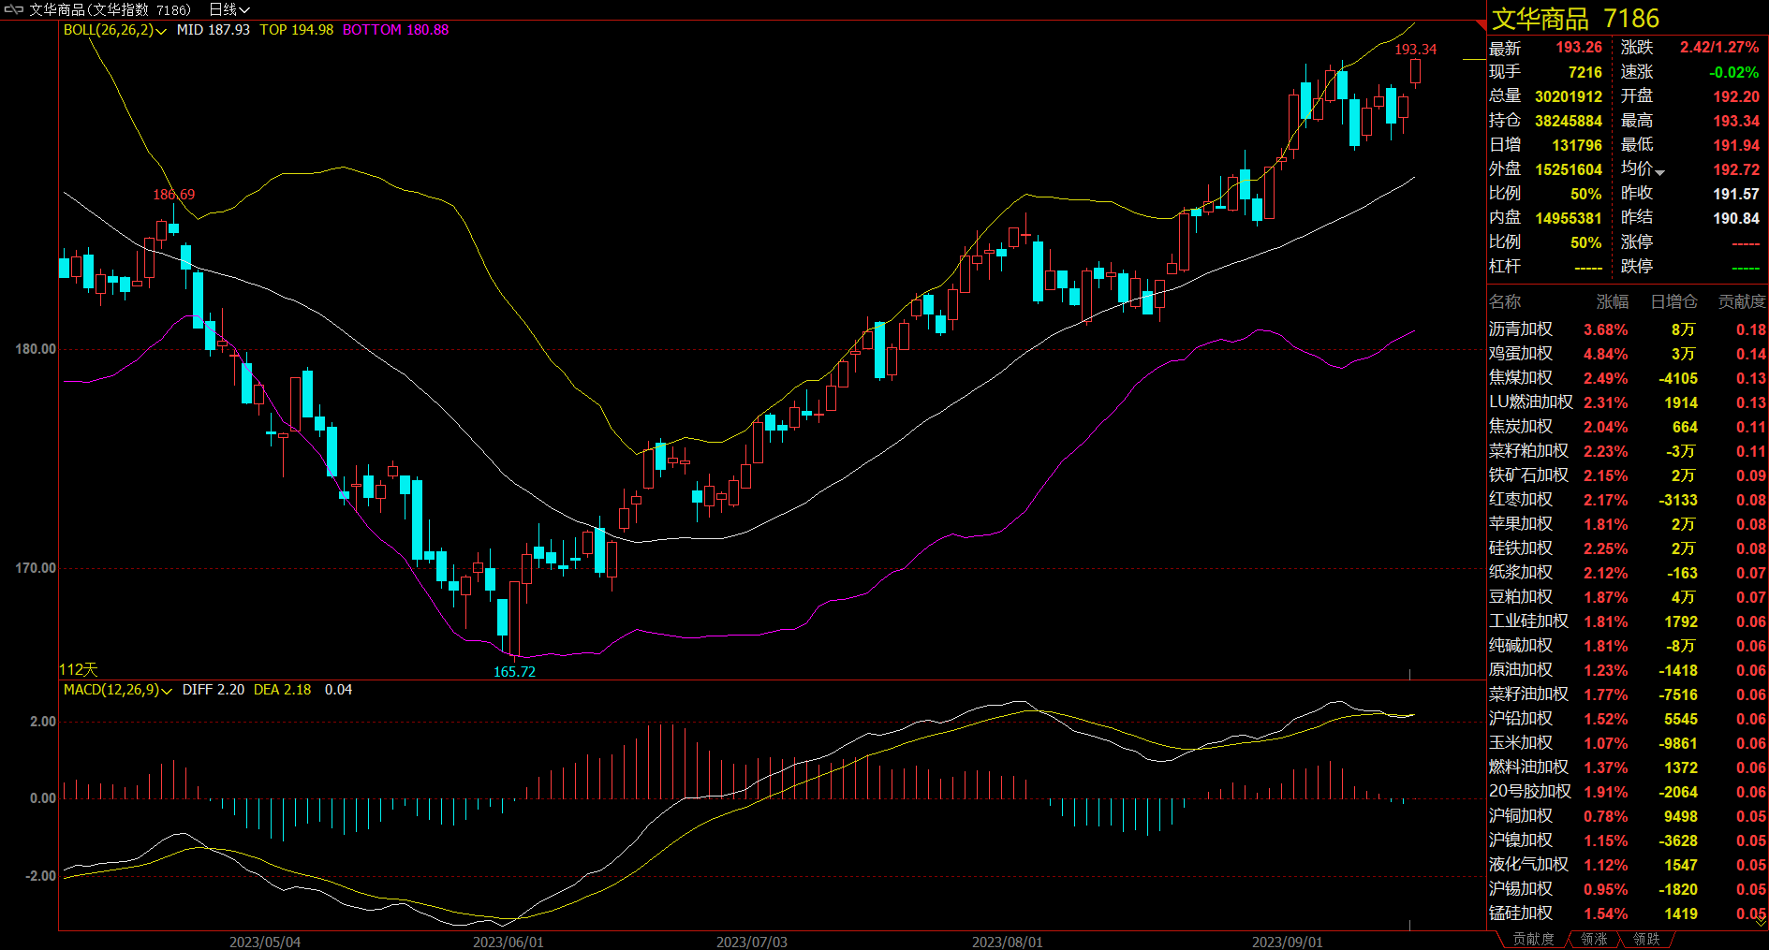Click the BOTTOM 180.88 Bollinger readout

pyautogui.click(x=396, y=30)
